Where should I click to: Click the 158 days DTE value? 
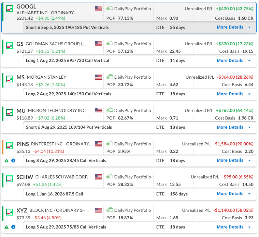coord(179,194)
